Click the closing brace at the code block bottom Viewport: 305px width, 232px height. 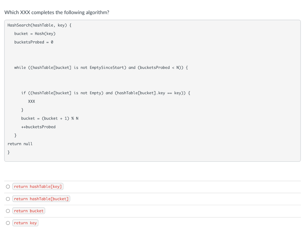click(x=9, y=152)
